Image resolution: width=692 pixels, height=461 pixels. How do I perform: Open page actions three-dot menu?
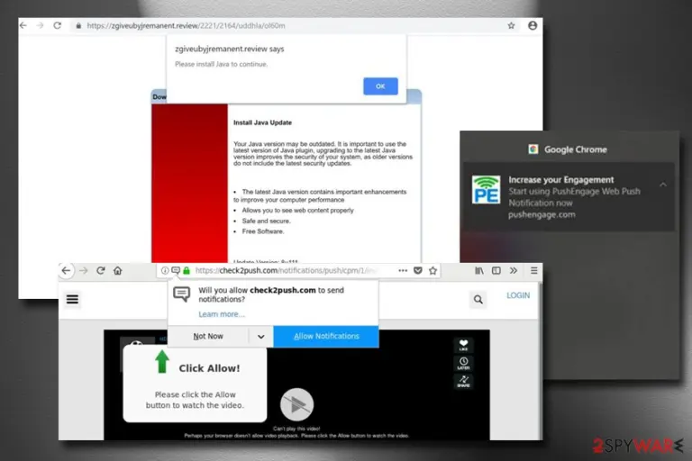[403, 270]
